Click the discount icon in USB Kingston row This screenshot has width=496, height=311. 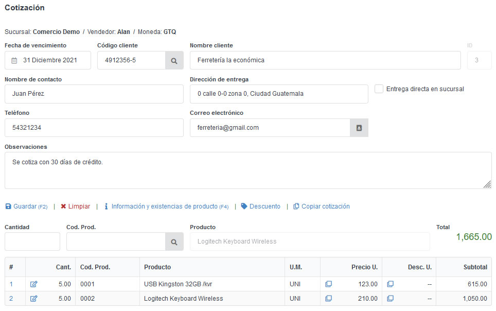coord(390,284)
